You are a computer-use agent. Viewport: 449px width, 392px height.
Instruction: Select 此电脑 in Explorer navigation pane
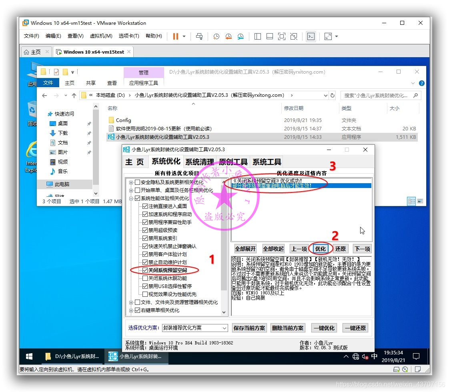[x=62, y=184]
